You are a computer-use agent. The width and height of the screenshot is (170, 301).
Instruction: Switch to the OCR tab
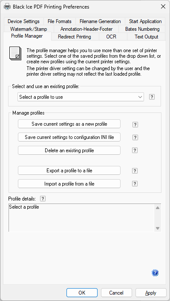coord(111,37)
